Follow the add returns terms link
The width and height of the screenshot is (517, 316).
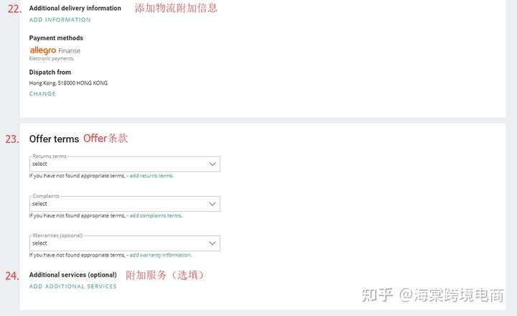pyautogui.click(x=152, y=176)
